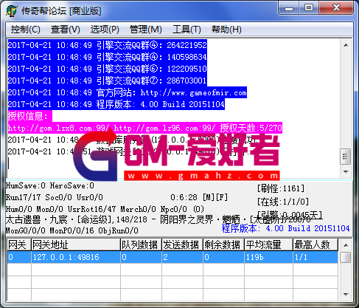Click the 网关地址 column header
This screenshot has width=359, height=308.
tap(76, 244)
